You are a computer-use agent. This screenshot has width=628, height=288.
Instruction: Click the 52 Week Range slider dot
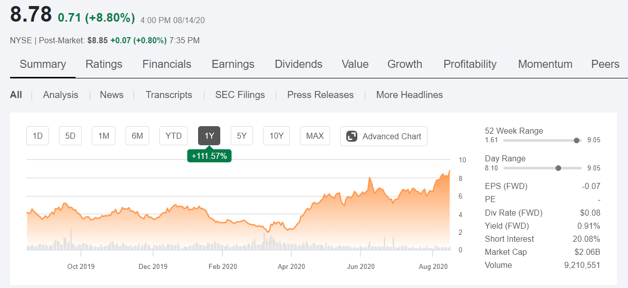[577, 140]
